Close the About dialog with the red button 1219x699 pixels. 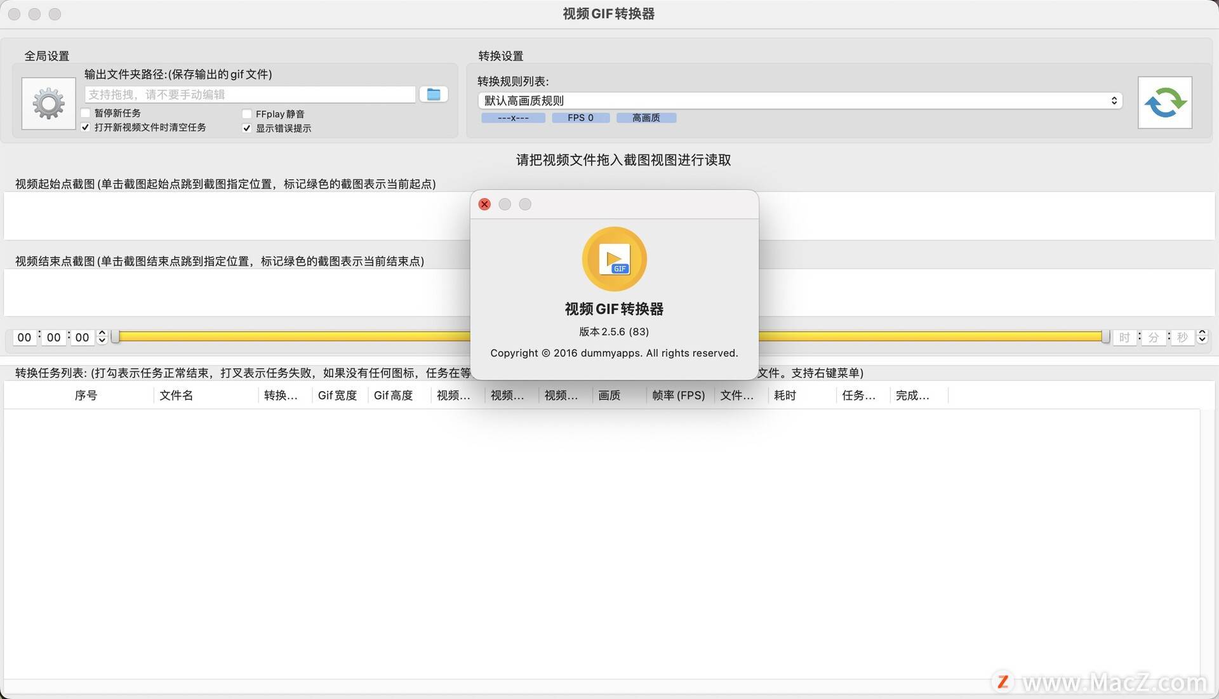point(484,204)
